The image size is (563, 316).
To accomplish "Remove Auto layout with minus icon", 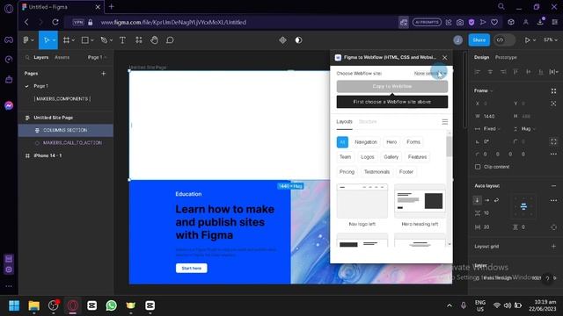I will [553, 186].
